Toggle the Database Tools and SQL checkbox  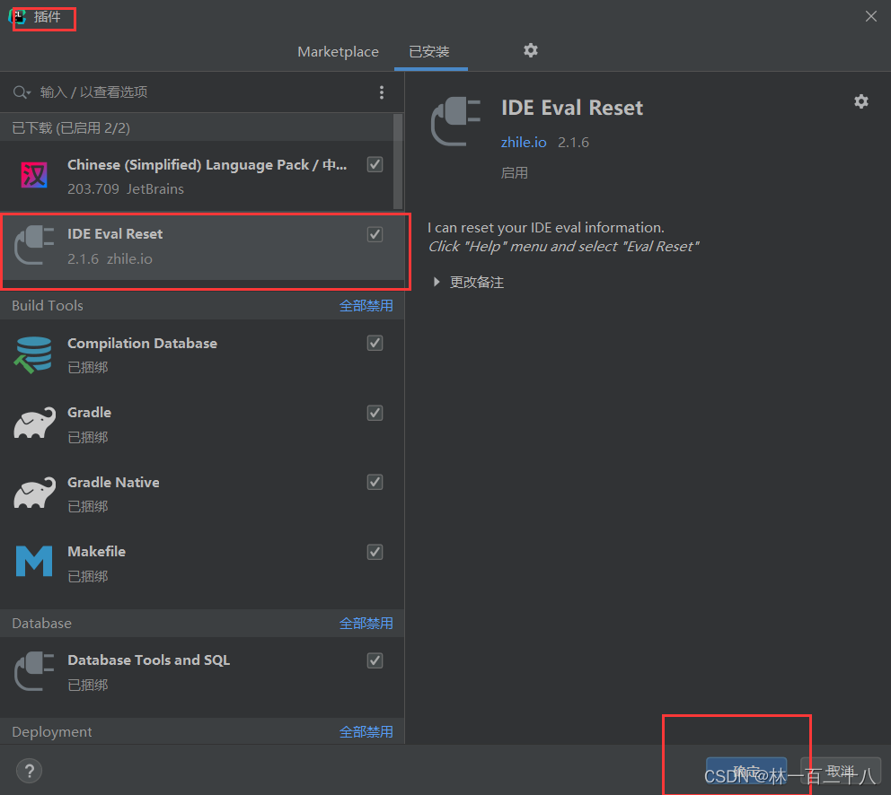375,660
